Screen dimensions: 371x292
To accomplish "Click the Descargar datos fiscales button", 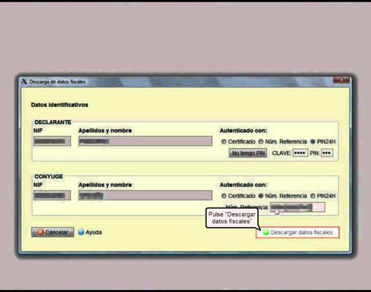I will coord(297,233).
